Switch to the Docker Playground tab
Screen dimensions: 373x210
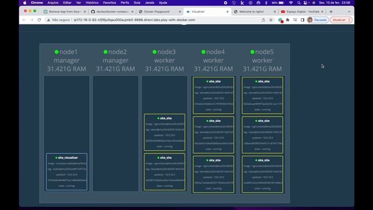pos(160,12)
